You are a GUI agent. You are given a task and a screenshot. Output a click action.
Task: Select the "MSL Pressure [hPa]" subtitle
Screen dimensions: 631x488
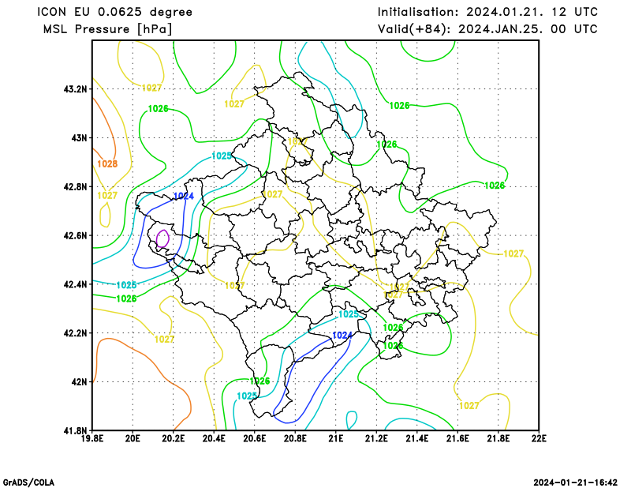coord(108,29)
